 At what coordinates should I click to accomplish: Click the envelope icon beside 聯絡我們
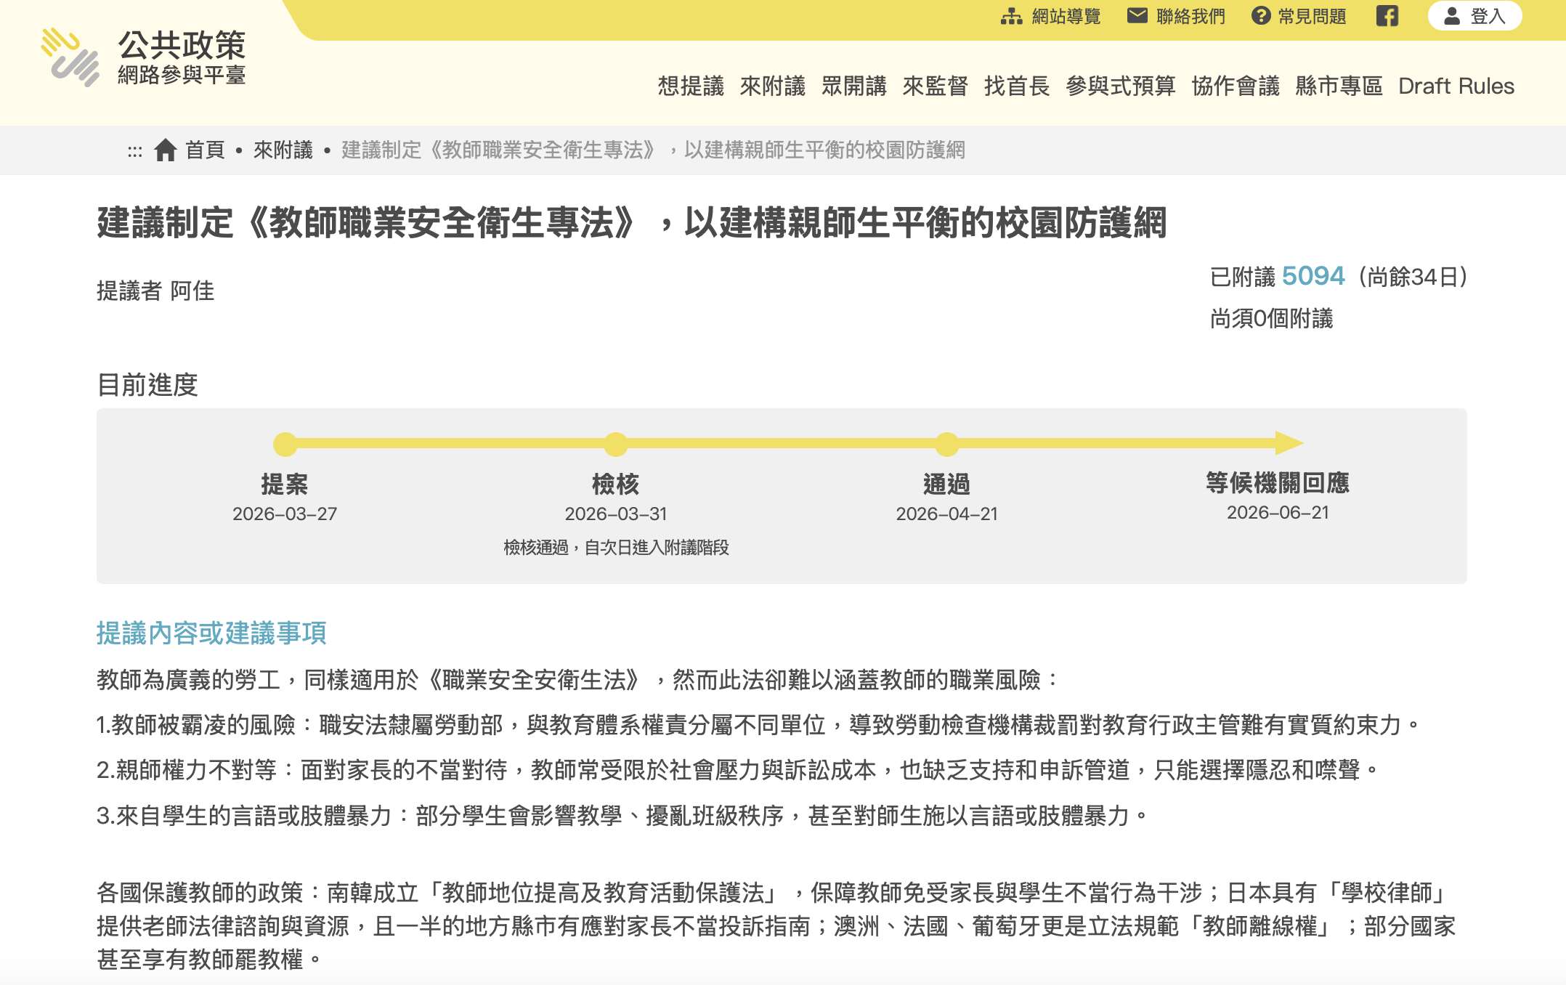[x=1137, y=15]
